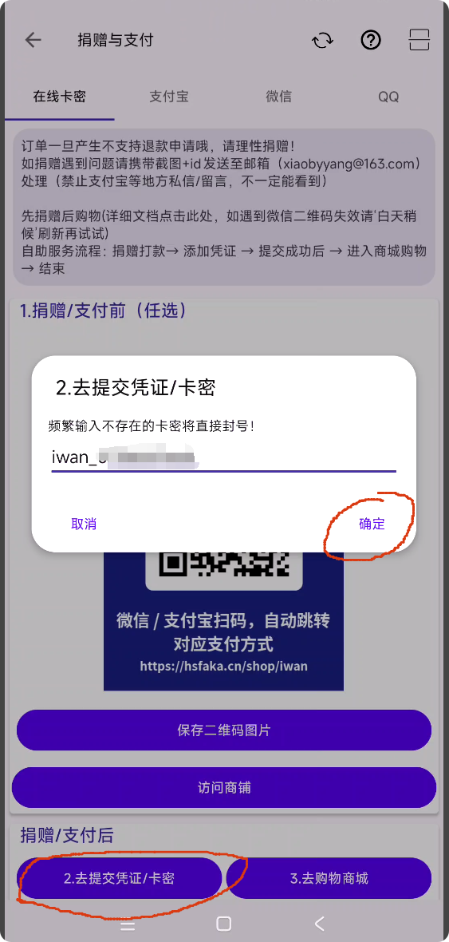Open the 微信 tab
Image resolution: width=449 pixels, height=942 pixels.
coord(278,97)
